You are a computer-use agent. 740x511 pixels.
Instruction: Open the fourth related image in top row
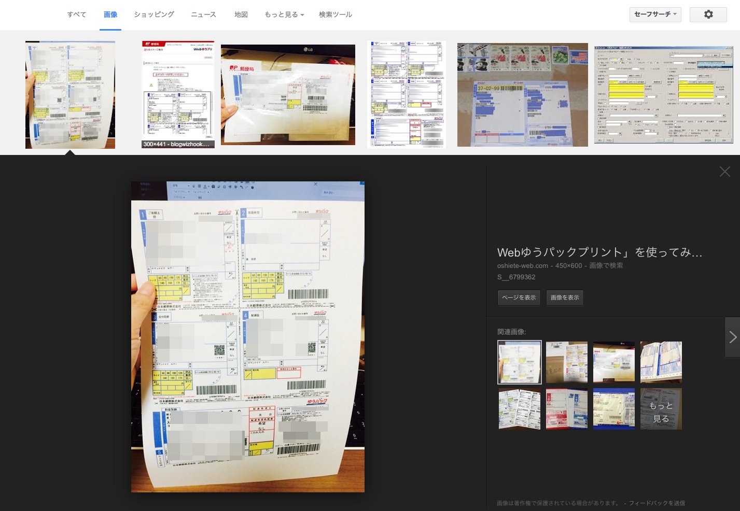(x=661, y=362)
